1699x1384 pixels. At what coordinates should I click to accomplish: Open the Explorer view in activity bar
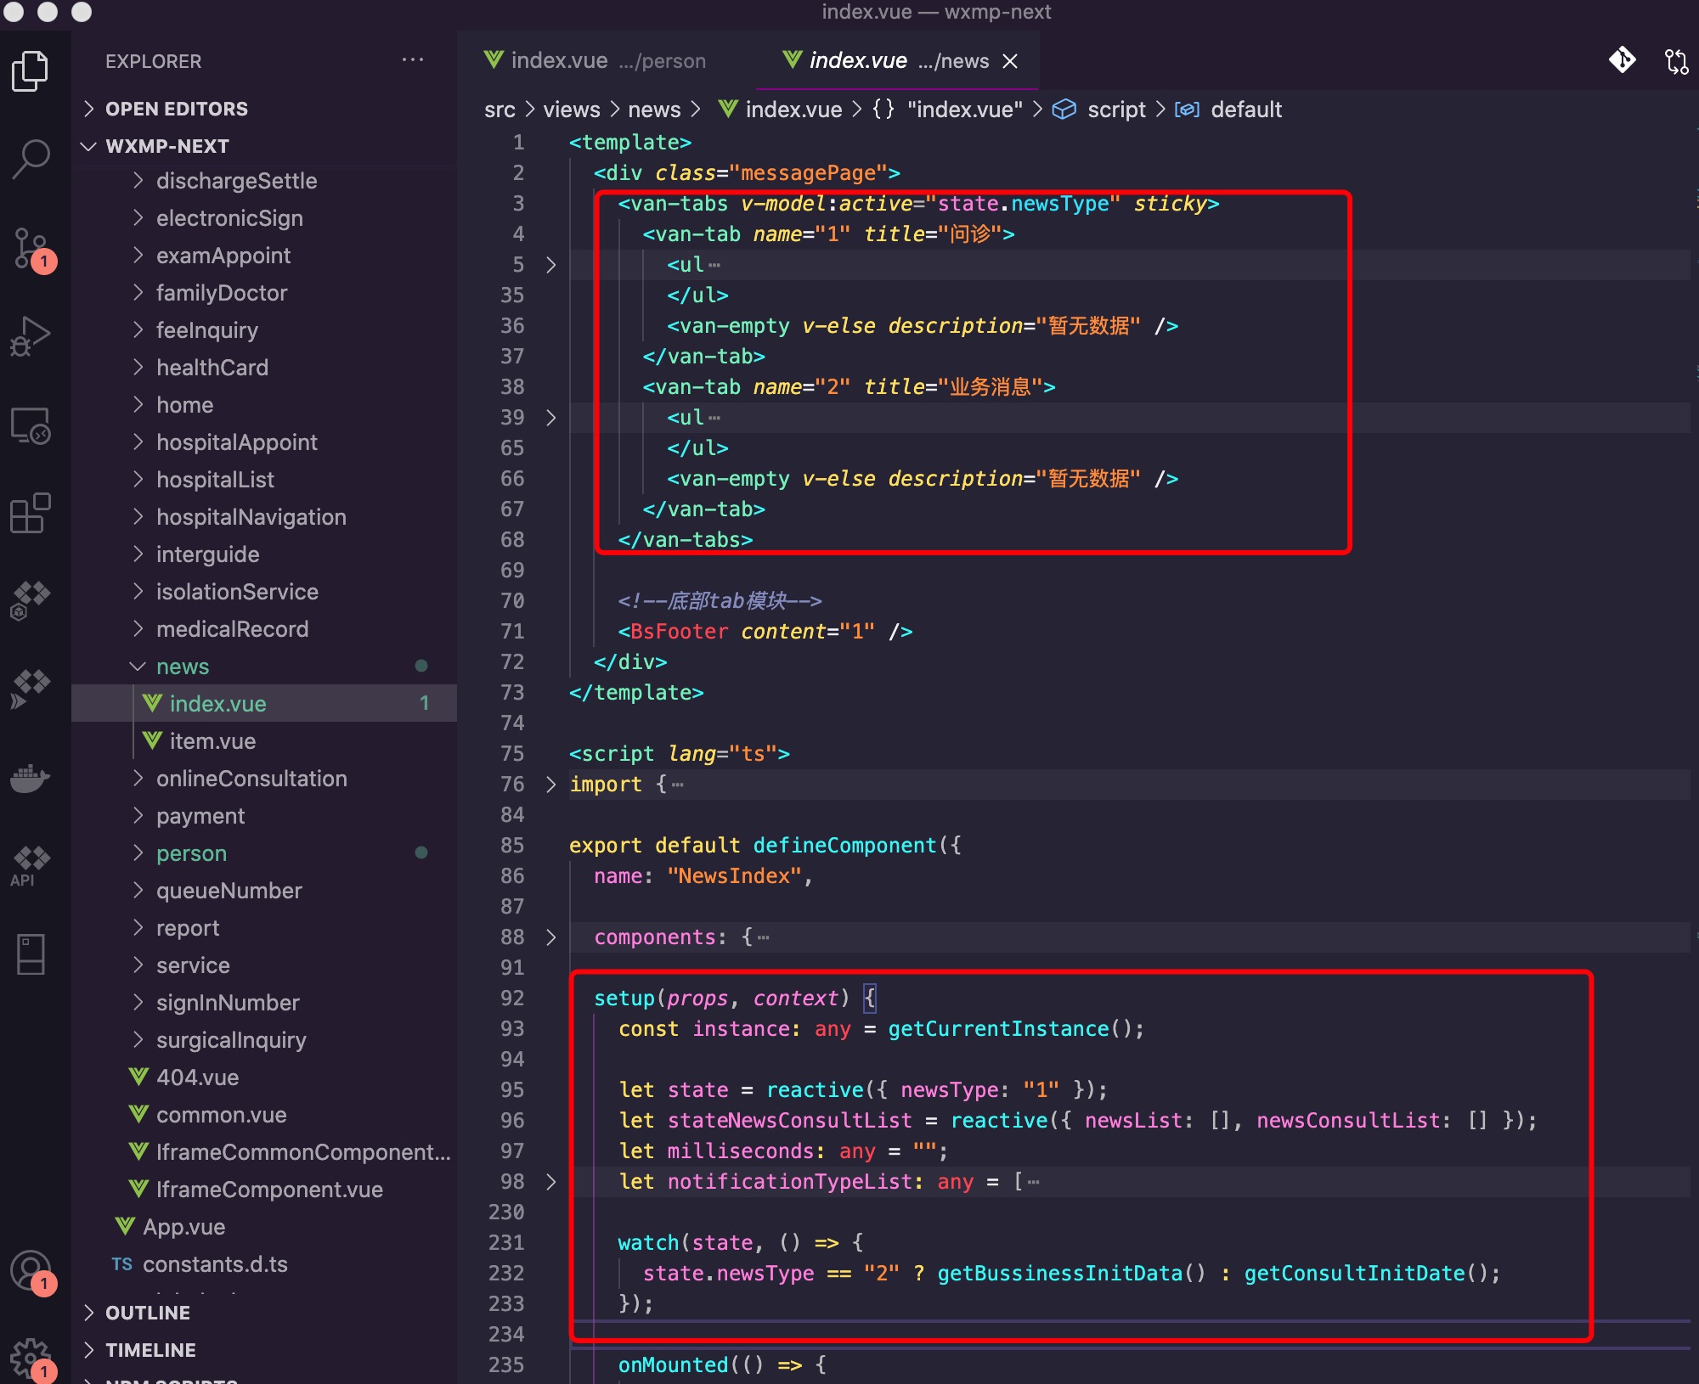tap(31, 70)
